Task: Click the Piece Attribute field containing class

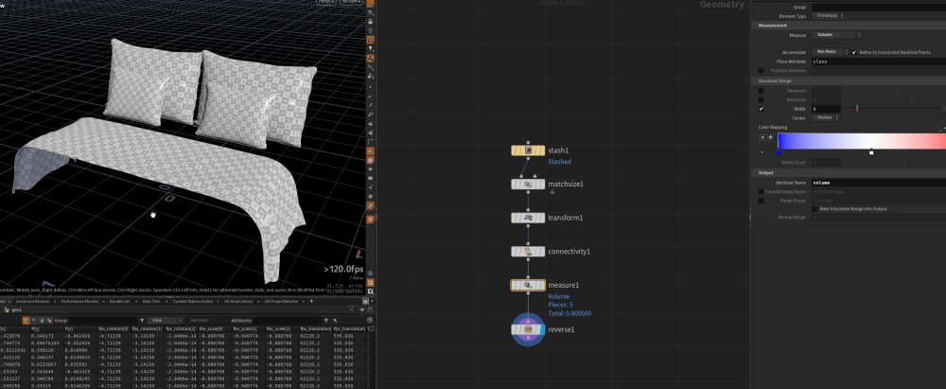Action: pyautogui.click(x=879, y=62)
